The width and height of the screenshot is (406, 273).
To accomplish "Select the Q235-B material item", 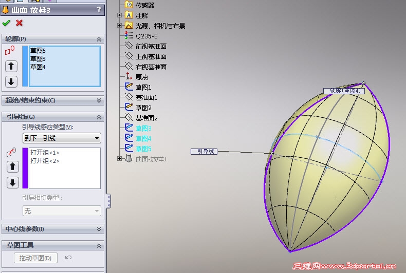I will point(146,36).
